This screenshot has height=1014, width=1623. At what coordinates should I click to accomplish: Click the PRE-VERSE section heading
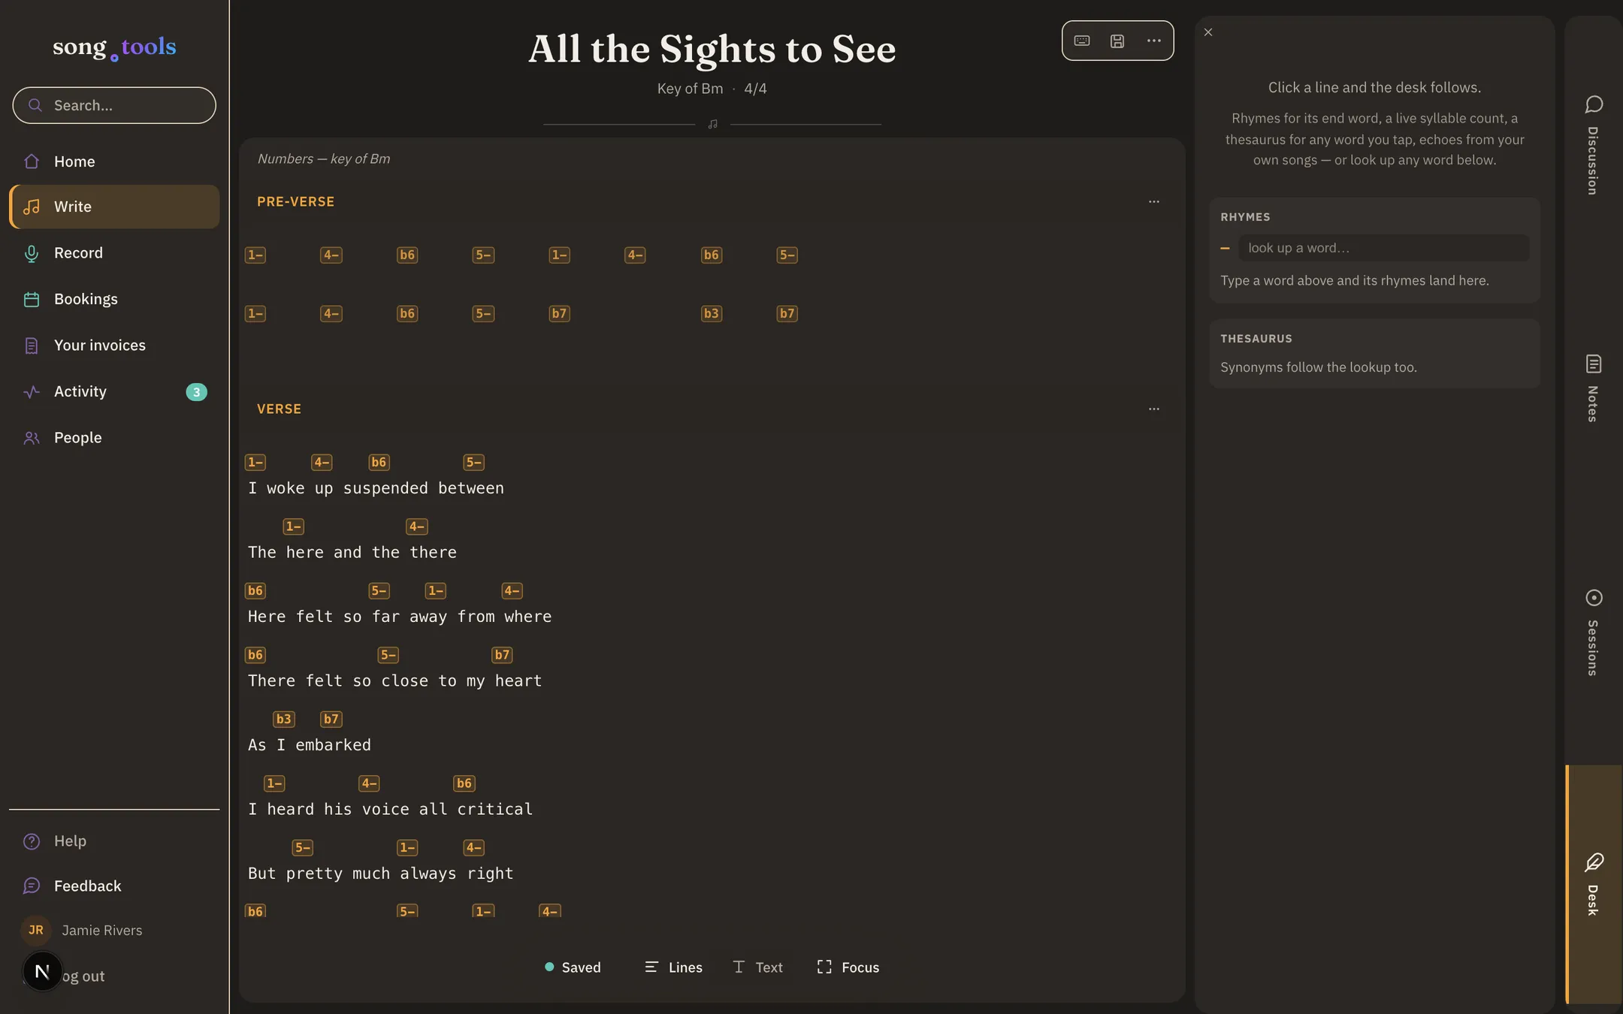[295, 202]
